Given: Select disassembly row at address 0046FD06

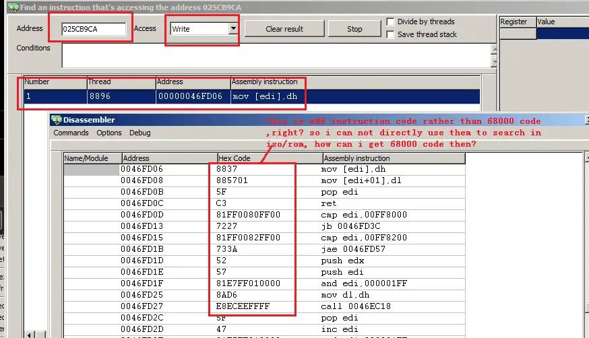Looking at the screenshot, I should pos(264,169).
